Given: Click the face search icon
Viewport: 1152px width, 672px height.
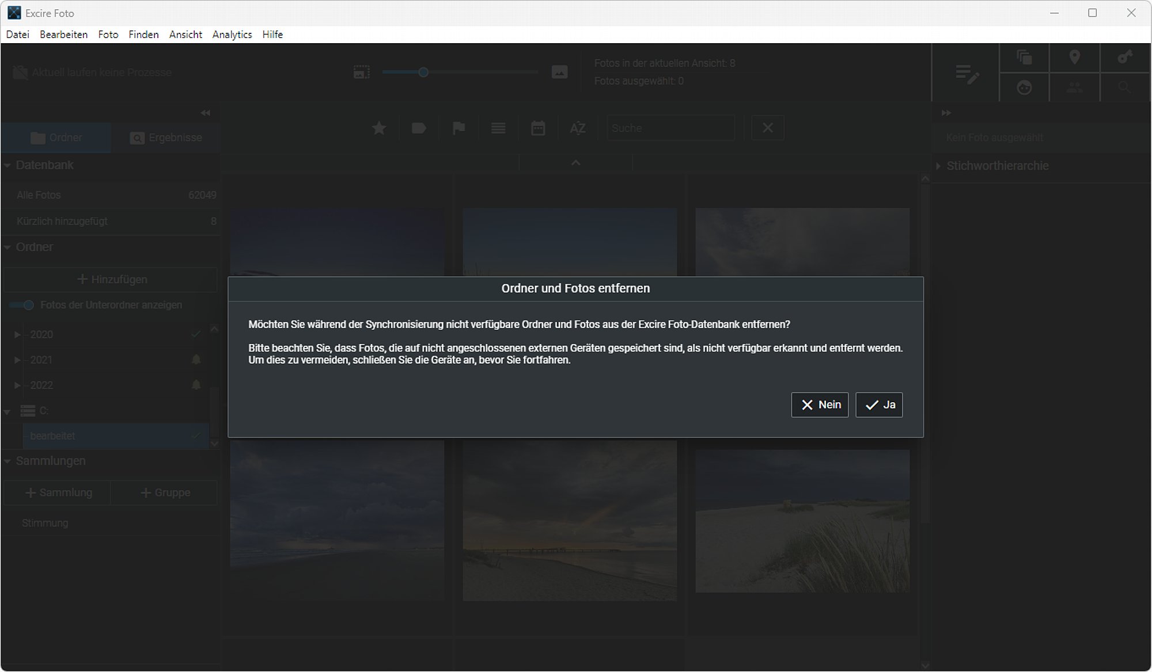Looking at the screenshot, I should (1024, 87).
